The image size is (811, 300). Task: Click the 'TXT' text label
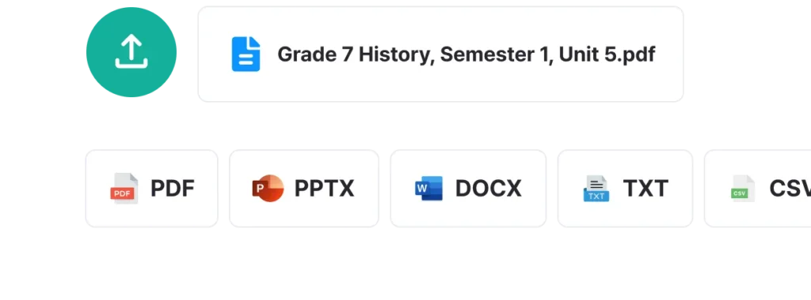point(645,189)
